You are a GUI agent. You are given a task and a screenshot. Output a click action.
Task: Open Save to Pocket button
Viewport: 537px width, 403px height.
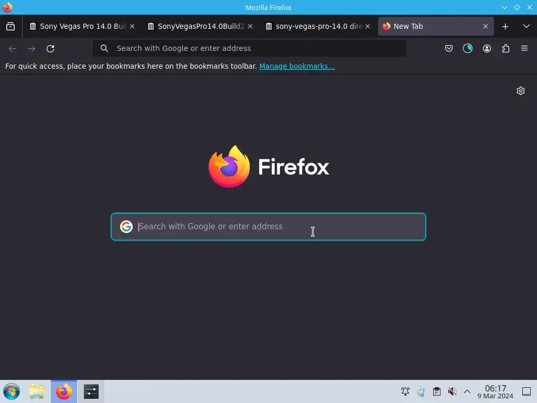(449, 48)
